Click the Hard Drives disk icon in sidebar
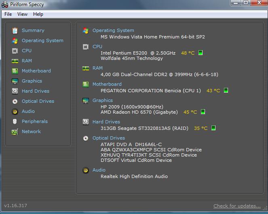The height and width of the screenshot is (214, 268). pos(15,91)
